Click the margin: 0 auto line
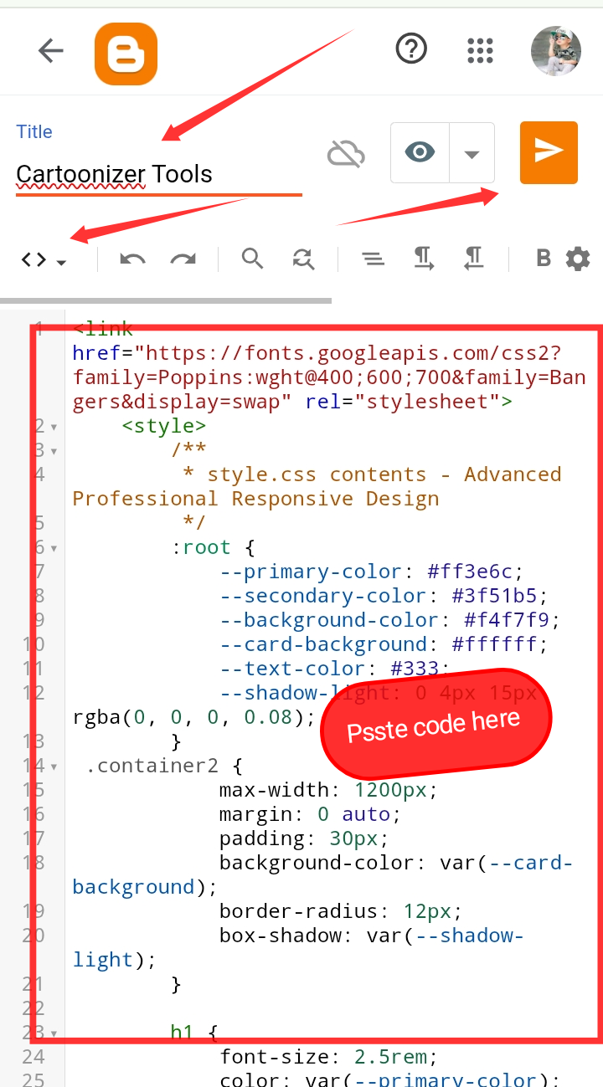Viewport: 603px width, 1087px height. pos(311,814)
